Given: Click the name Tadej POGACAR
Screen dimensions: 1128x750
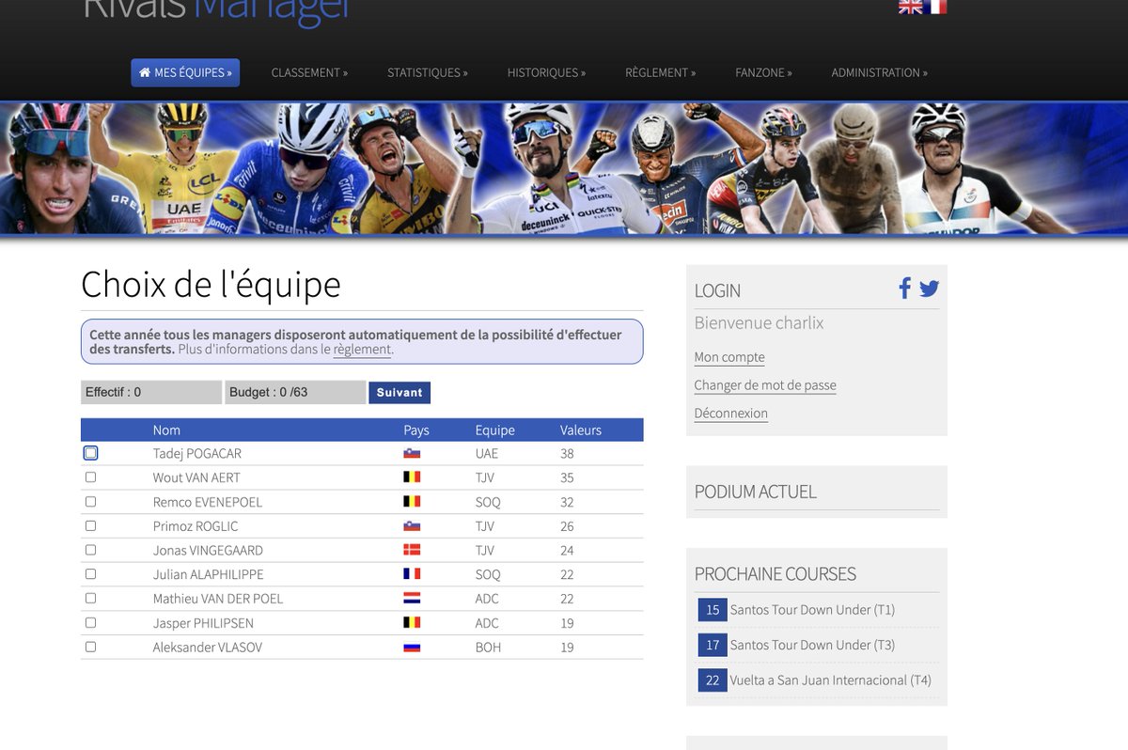Looking at the screenshot, I should point(197,454).
